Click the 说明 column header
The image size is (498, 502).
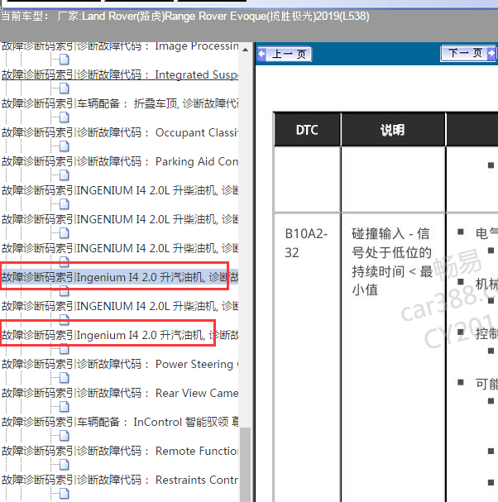(393, 130)
